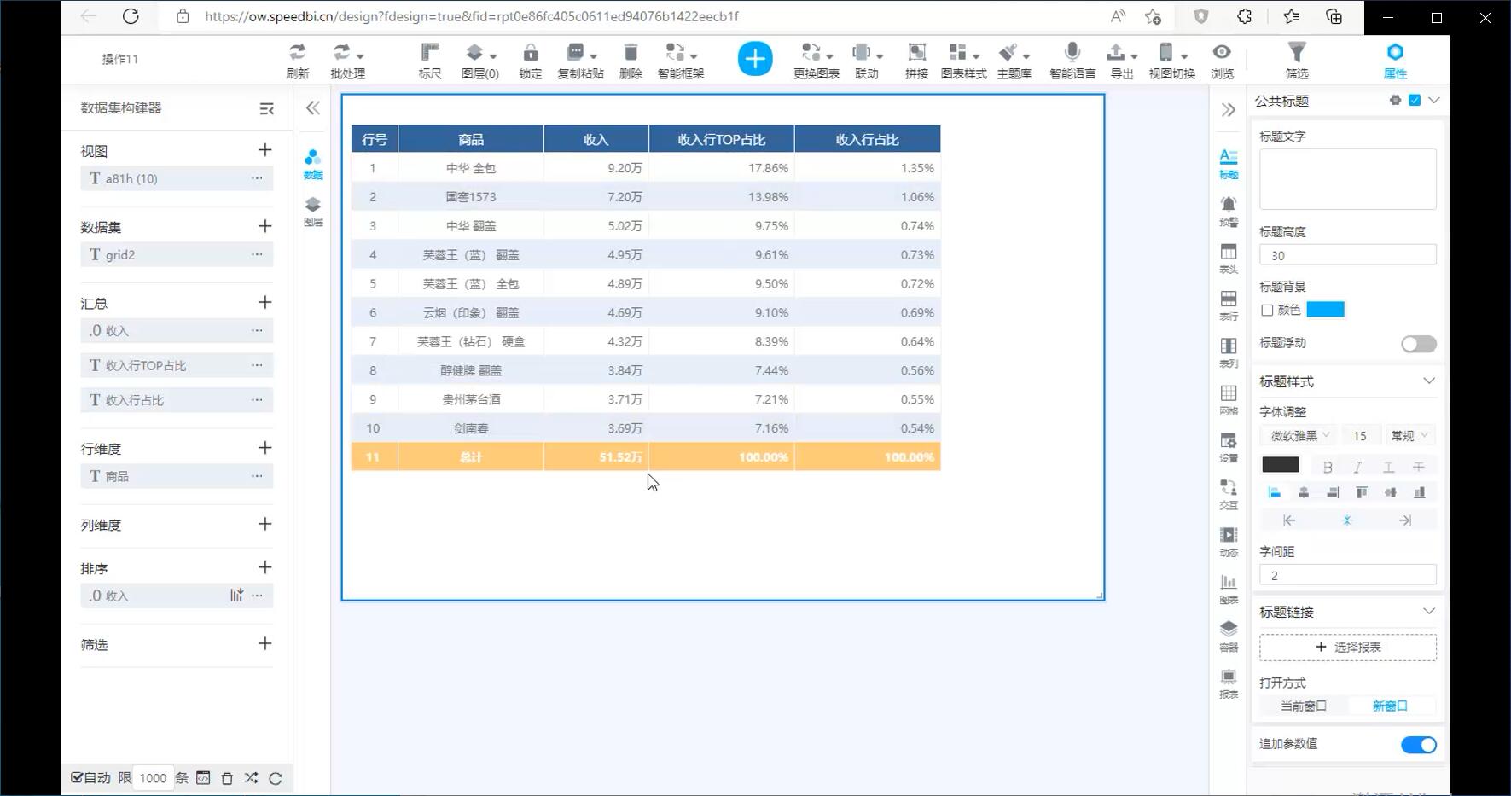Screen dimensions: 1511x796
Task: Switch to the 图层 side tab
Action: coord(313,211)
